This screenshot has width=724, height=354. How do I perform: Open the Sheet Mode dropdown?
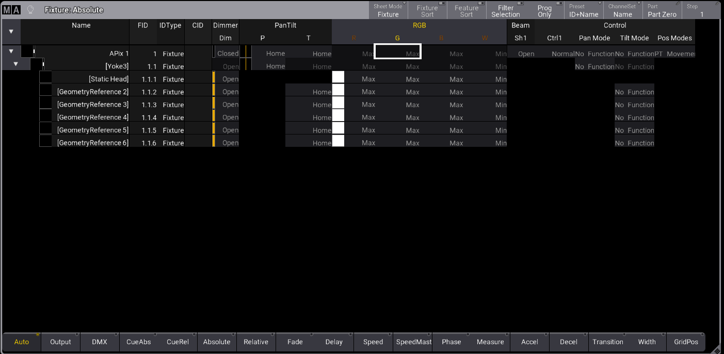tap(388, 10)
